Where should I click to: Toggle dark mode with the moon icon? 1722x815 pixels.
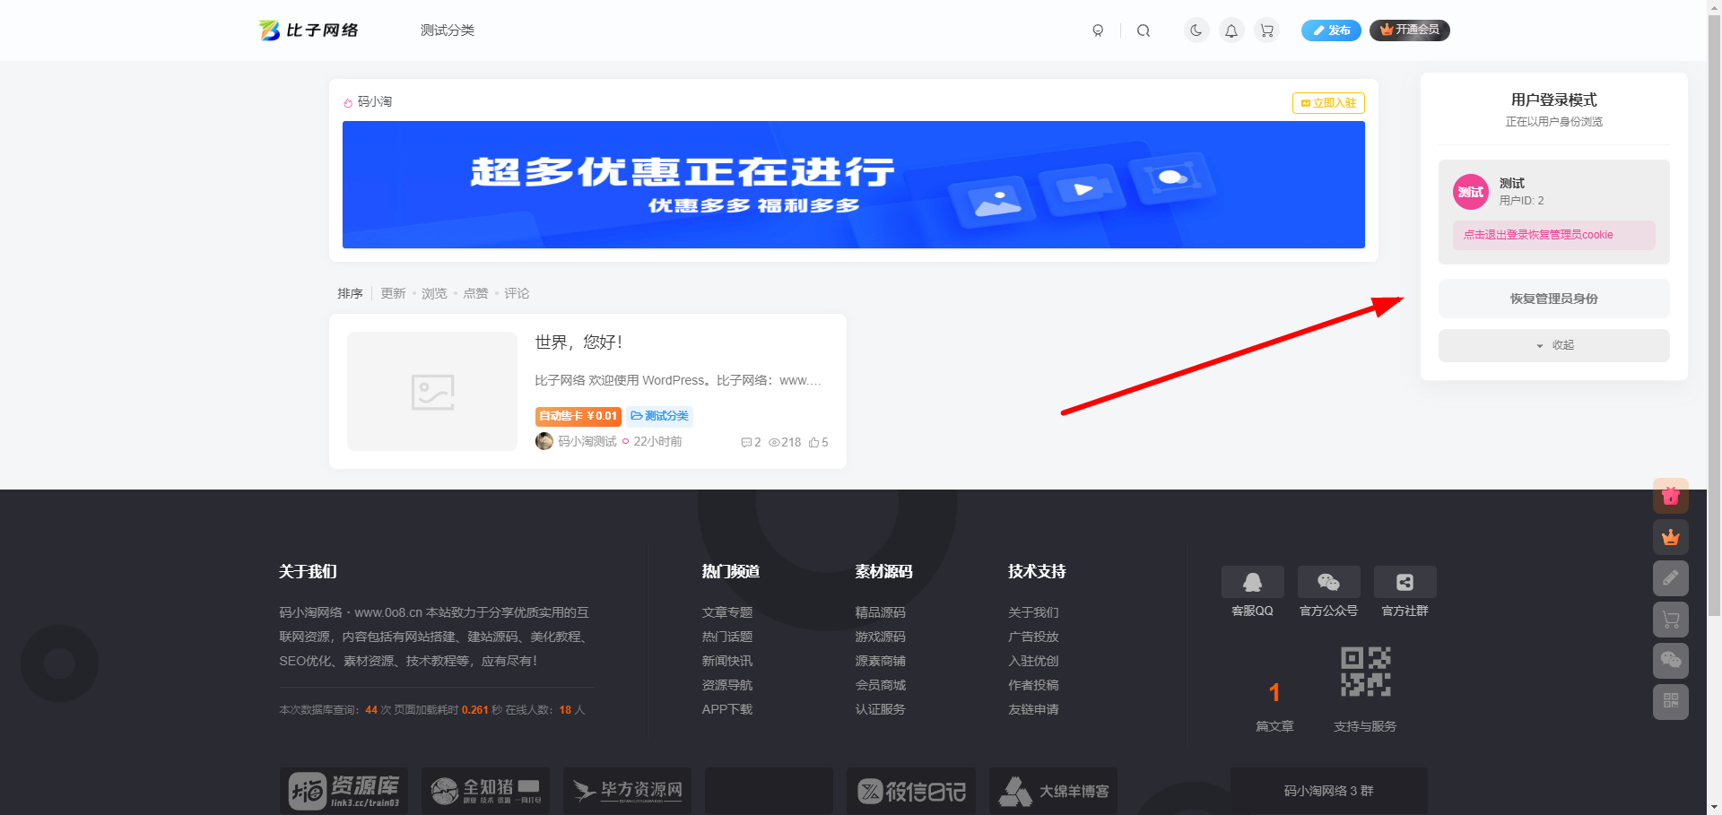(1196, 30)
